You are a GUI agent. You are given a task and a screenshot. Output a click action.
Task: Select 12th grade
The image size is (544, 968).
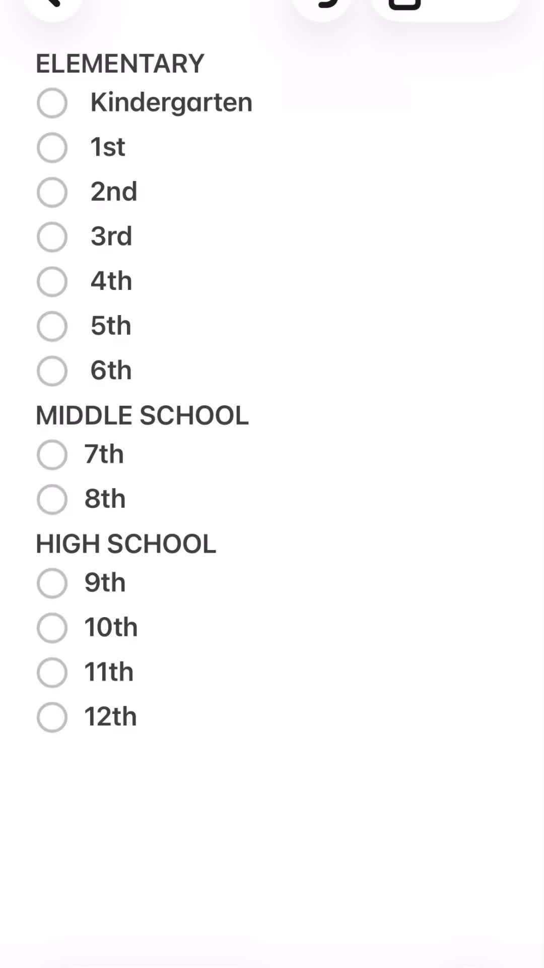click(52, 717)
